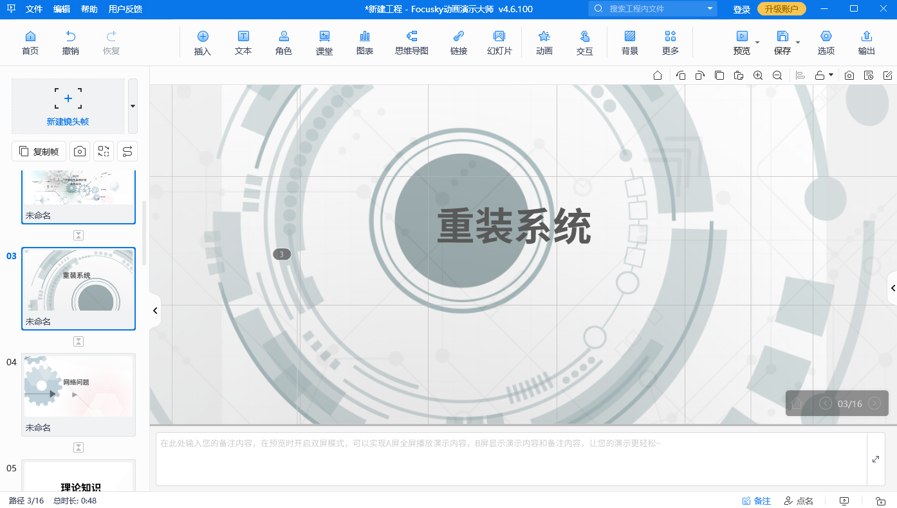Expand the notes area with the arrows icon

tap(876, 459)
